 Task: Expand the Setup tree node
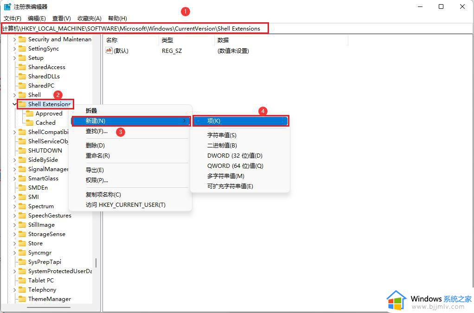(x=14, y=57)
